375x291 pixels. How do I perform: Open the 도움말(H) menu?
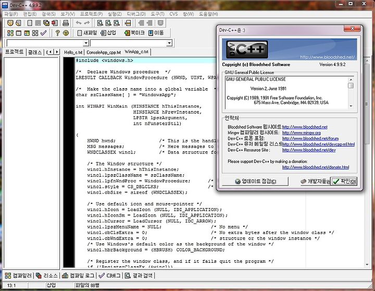click(208, 14)
